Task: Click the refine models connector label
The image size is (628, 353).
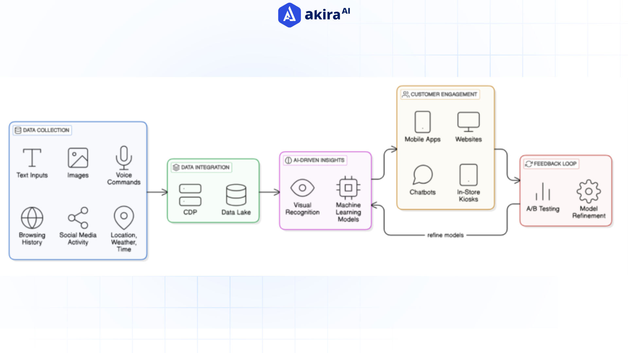Action: [446, 235]
